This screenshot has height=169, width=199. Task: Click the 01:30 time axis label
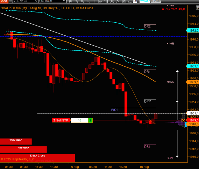click(9, 167)
